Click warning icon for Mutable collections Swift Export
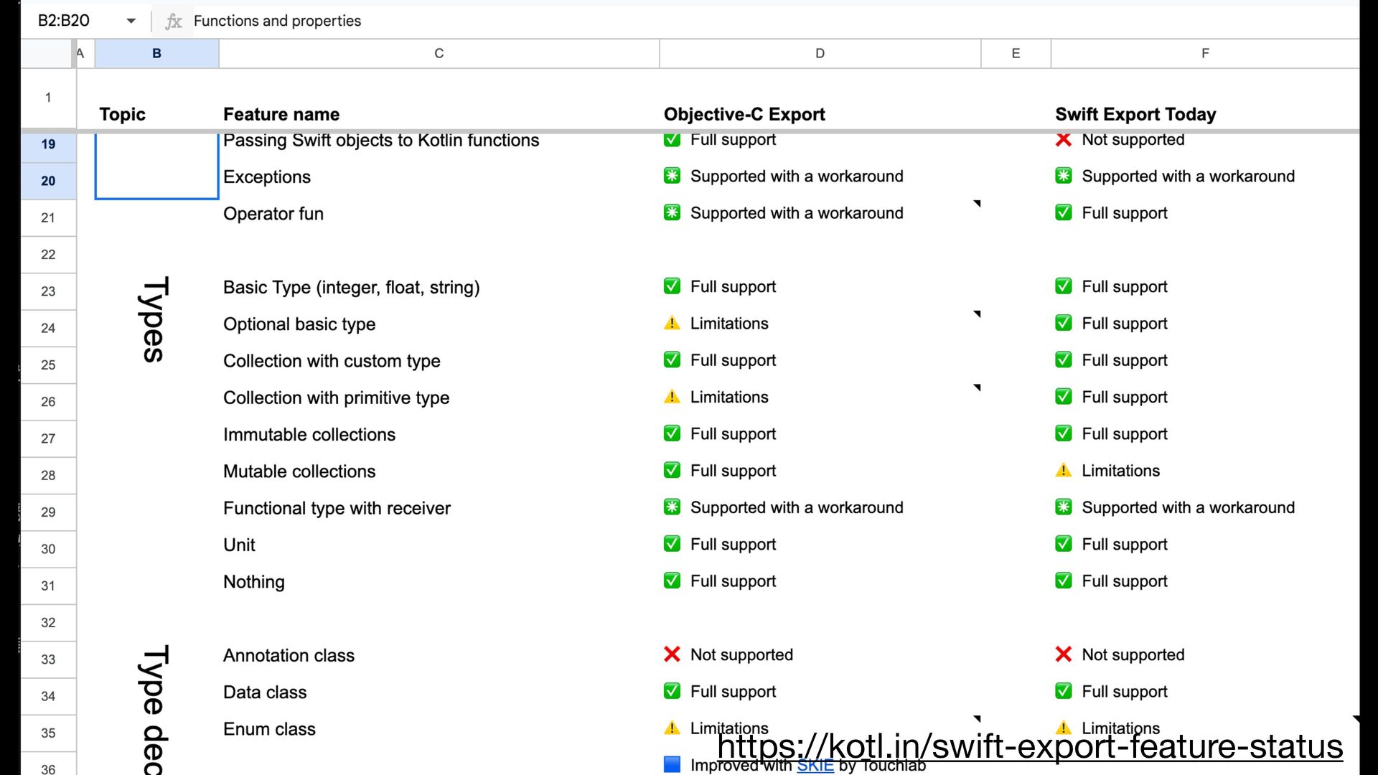 (x=1063, y=471)
